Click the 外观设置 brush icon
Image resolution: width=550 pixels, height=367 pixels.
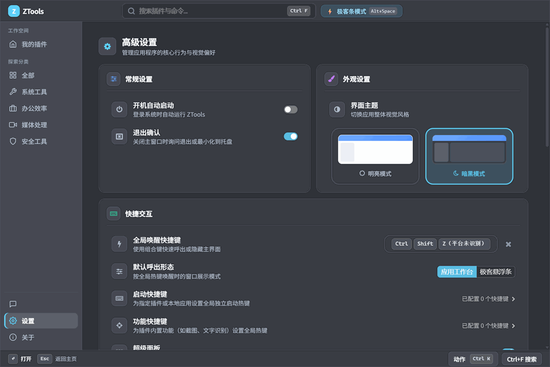click(x=331, y=79)
